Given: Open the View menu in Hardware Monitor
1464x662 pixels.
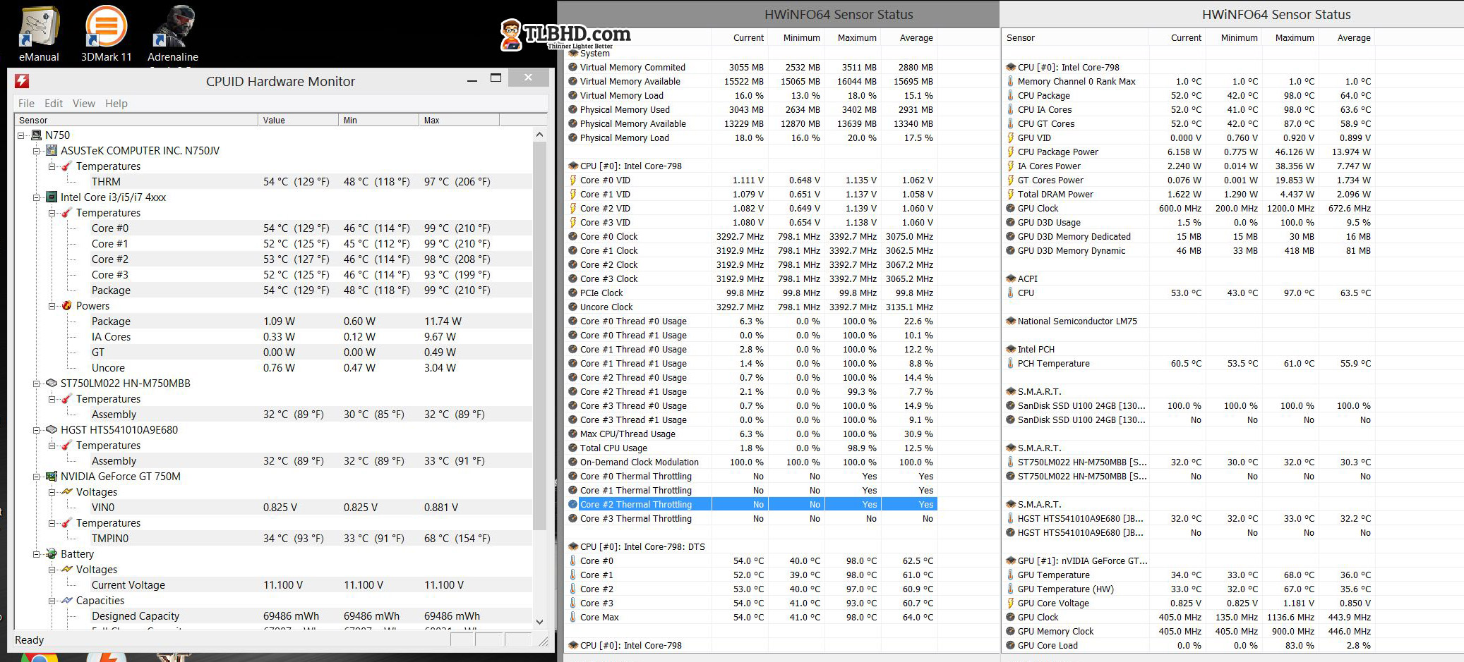Looking at the screenshot, I should pos(83,104).
